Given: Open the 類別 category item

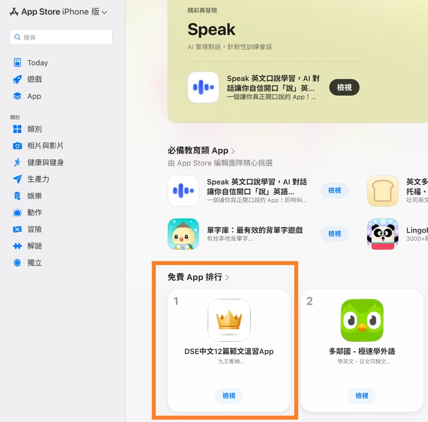Looking at the screenshot, I should (35, 129).
